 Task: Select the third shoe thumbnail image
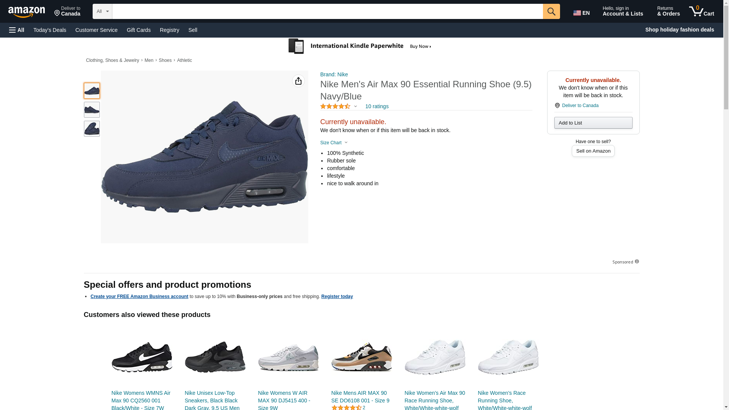click(92, 129)
